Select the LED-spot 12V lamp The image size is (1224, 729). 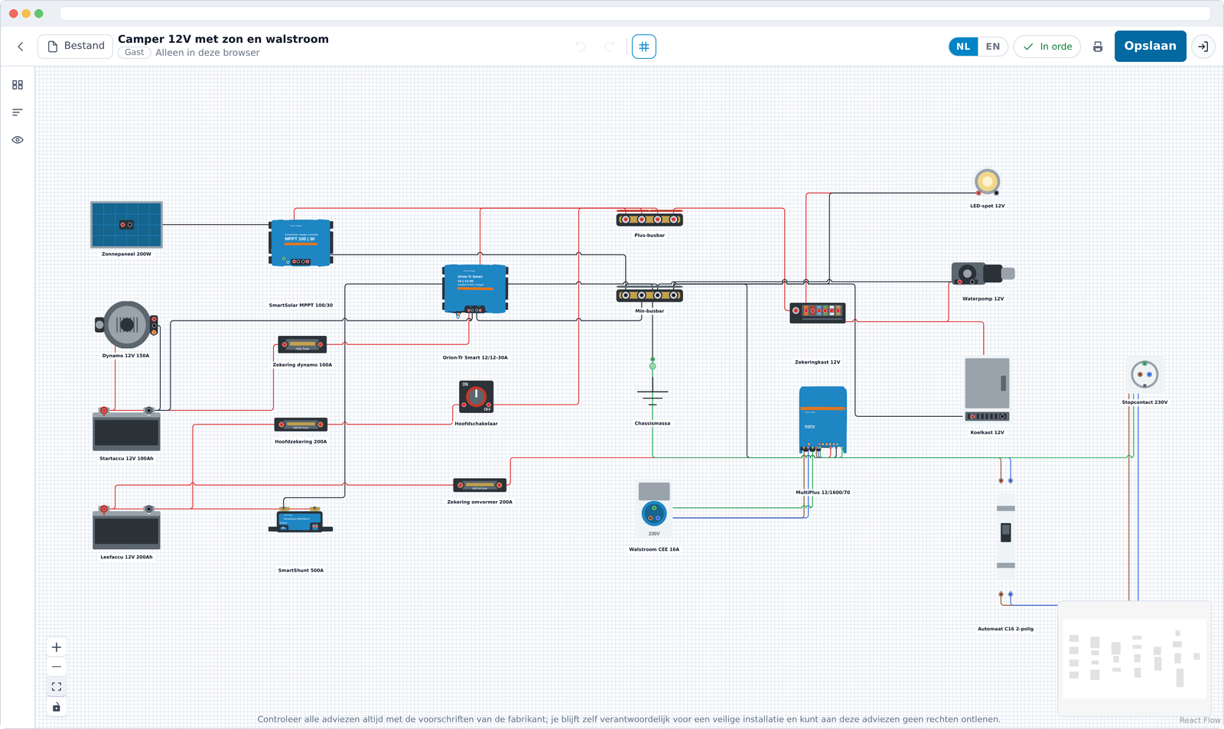coord(988,182)
